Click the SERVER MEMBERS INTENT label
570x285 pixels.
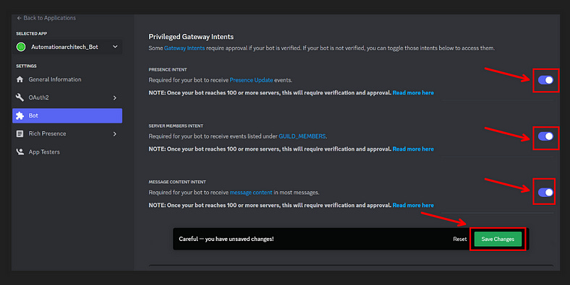click(x=176, y=126)
